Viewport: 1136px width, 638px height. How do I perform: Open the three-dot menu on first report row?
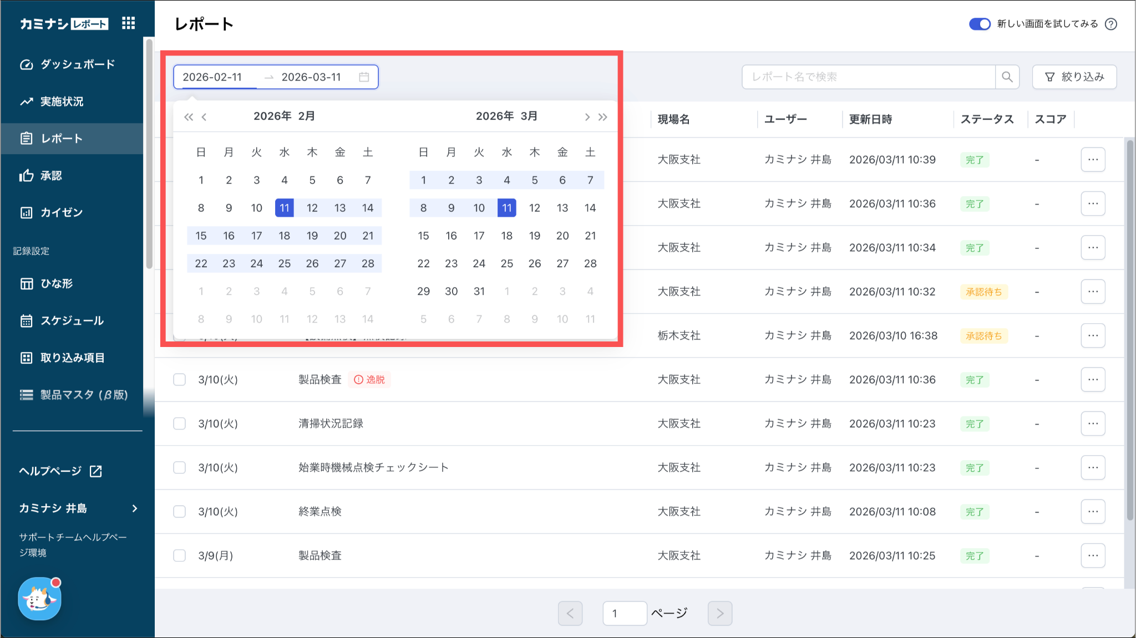1093,160
